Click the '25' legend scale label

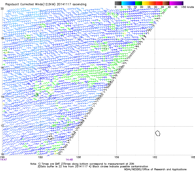pos(149,7)
